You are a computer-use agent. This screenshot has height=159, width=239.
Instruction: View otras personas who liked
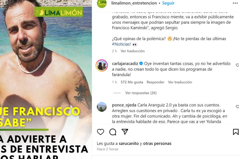click(157, 143)
